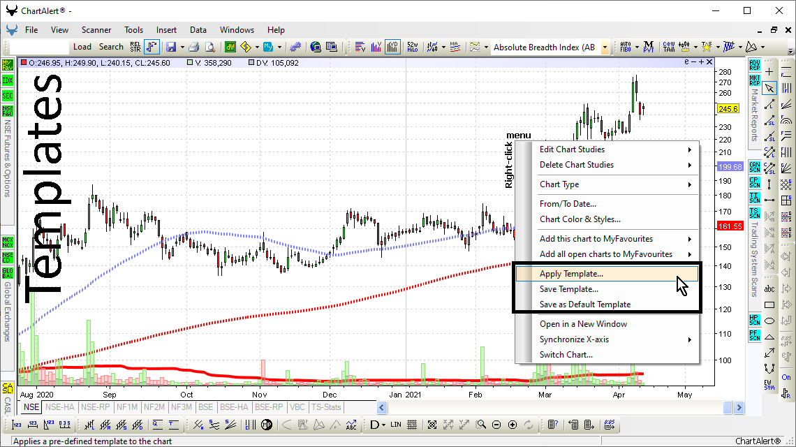Select the crosshair drawing tool
Image resolution: width=796 pixels, height=447 pixels.
pos(769,72)
